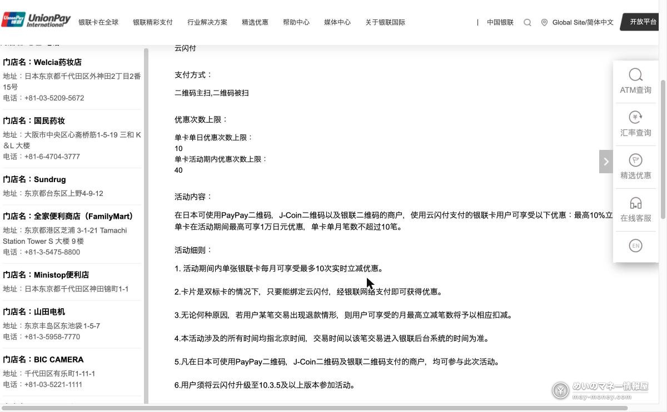
Task: Click the 活动细则： heading
Action: pos(193,250)
